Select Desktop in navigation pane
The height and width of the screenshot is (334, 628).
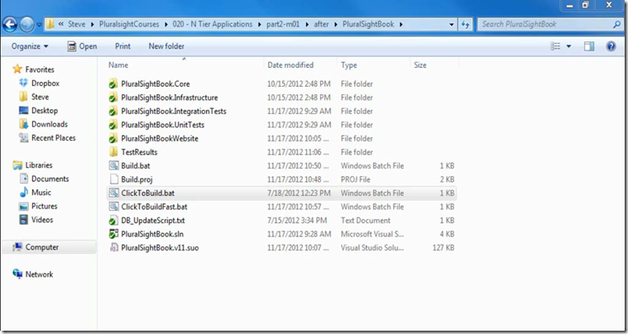click(45, 111)
